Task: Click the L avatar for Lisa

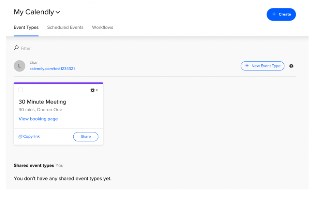Action: point(19,66)
